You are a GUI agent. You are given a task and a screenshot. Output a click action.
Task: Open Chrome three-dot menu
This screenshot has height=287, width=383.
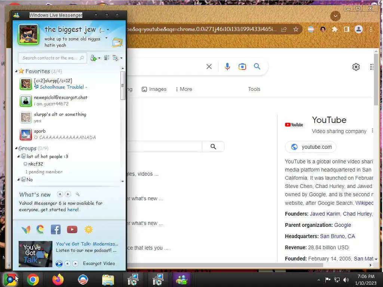pos(371,29)
